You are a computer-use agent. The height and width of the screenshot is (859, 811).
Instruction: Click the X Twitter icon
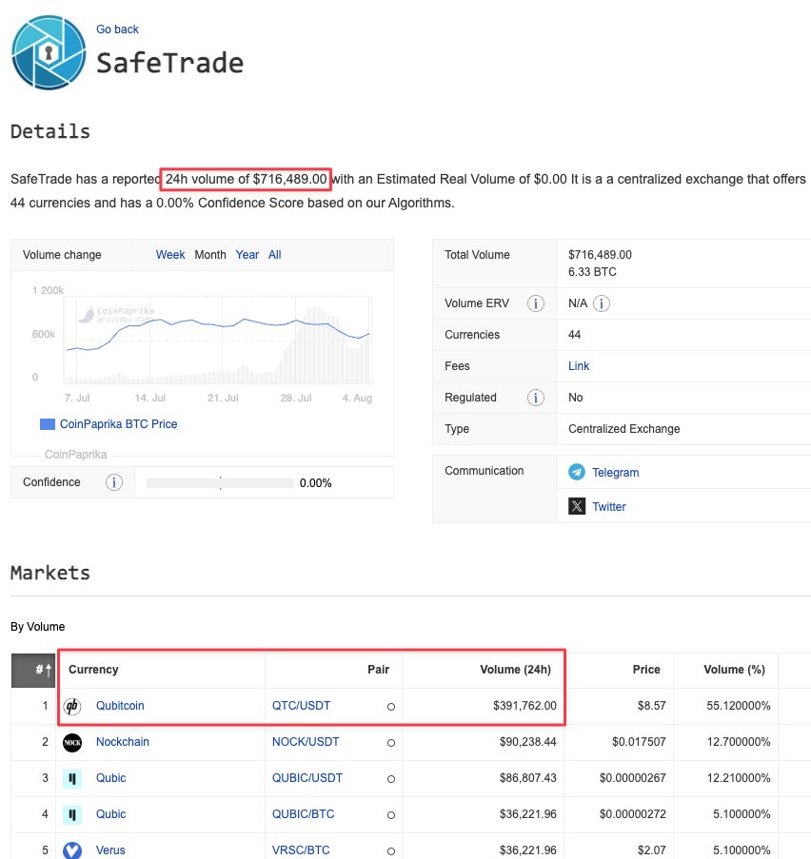tap(576, 506)
